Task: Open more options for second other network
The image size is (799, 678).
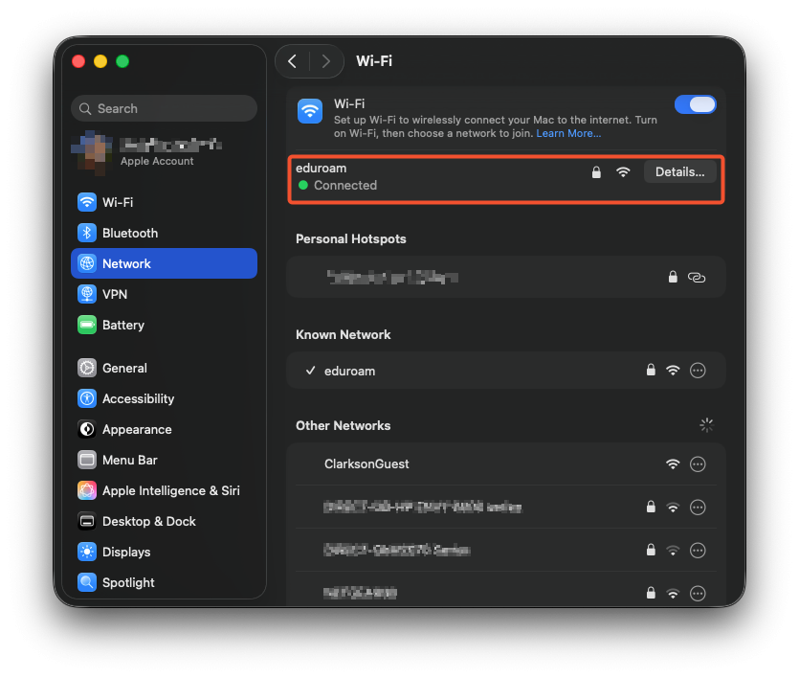Action: [698, 508]
